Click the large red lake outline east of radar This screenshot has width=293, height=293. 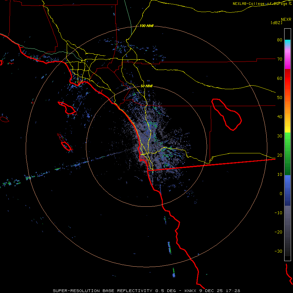[x=227, y=115]
